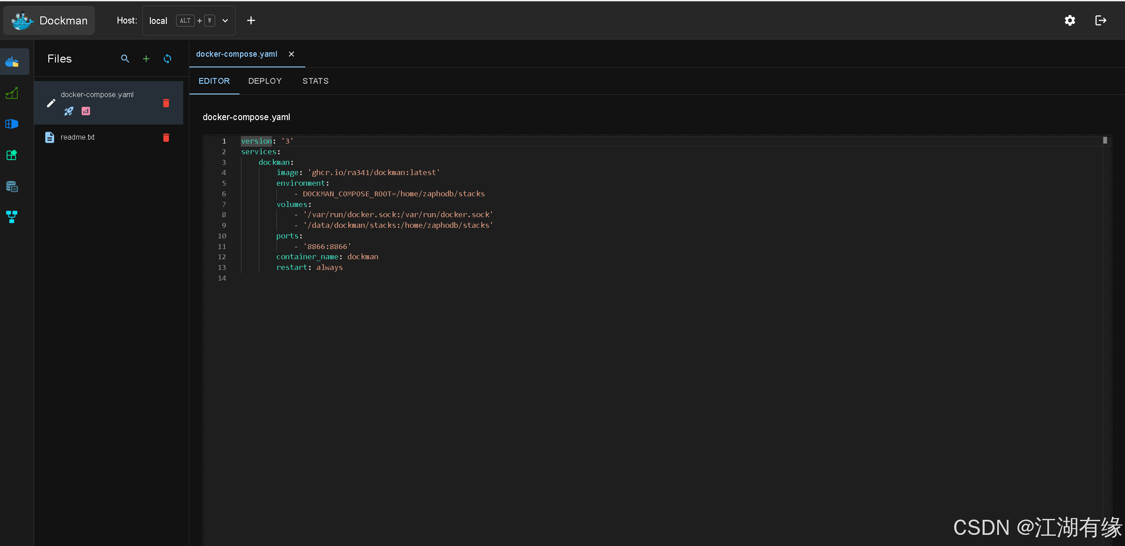
Task: Click the 'docker-compose.yaml' heading above the editor
Action: [x=246, y=117]
